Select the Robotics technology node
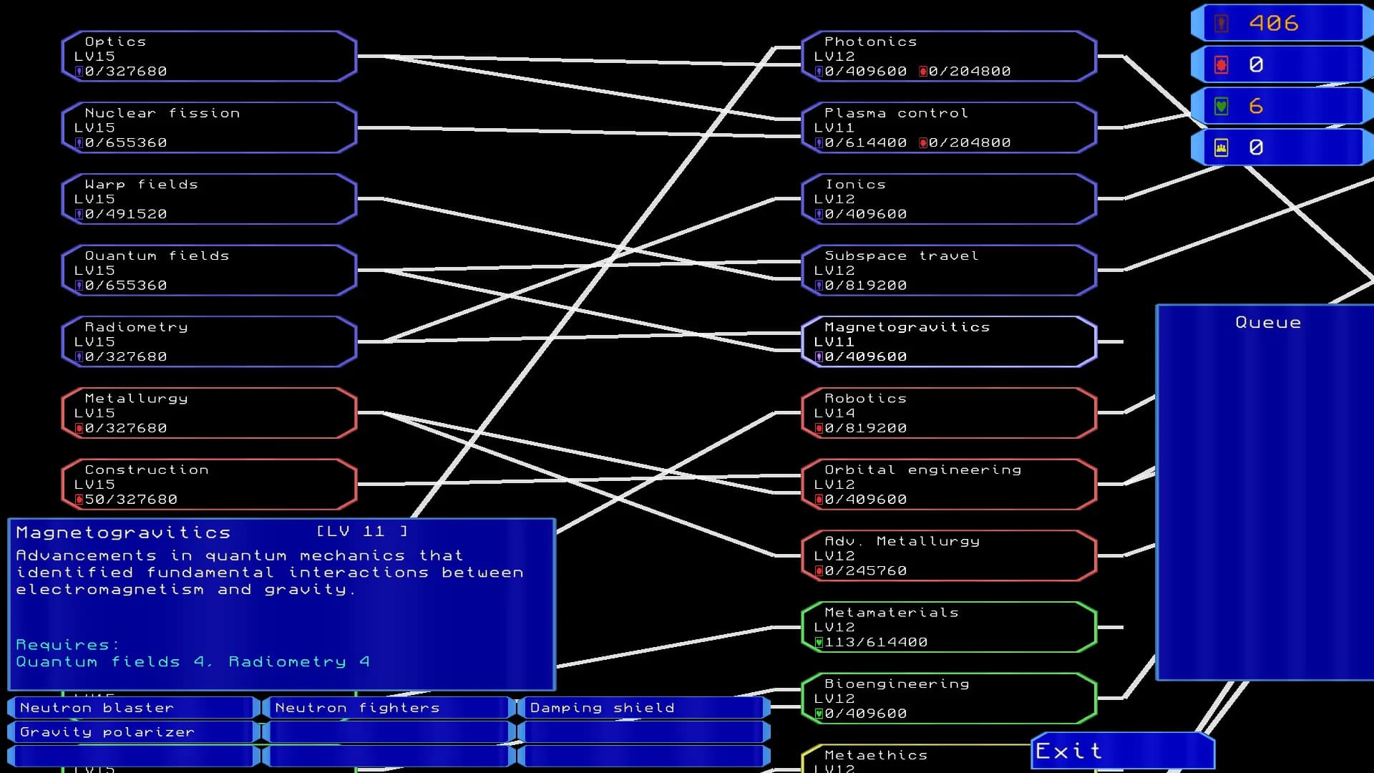1374x773 pixels. 949,413
